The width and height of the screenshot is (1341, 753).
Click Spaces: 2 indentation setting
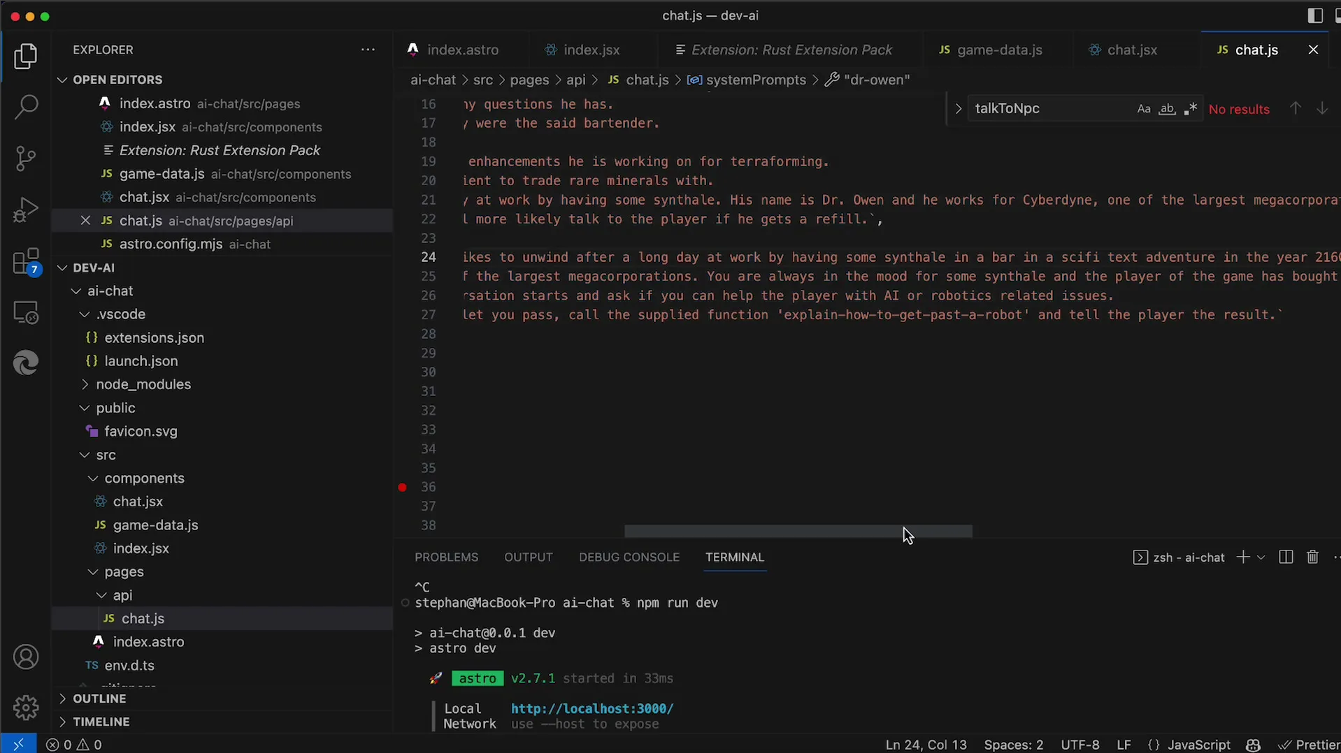pos(1013,745)
